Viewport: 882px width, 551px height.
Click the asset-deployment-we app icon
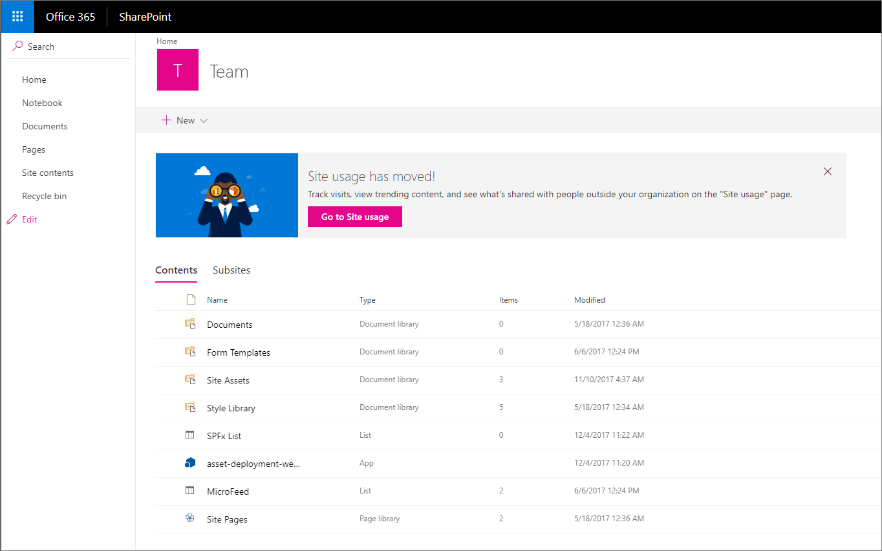(190, 462)
